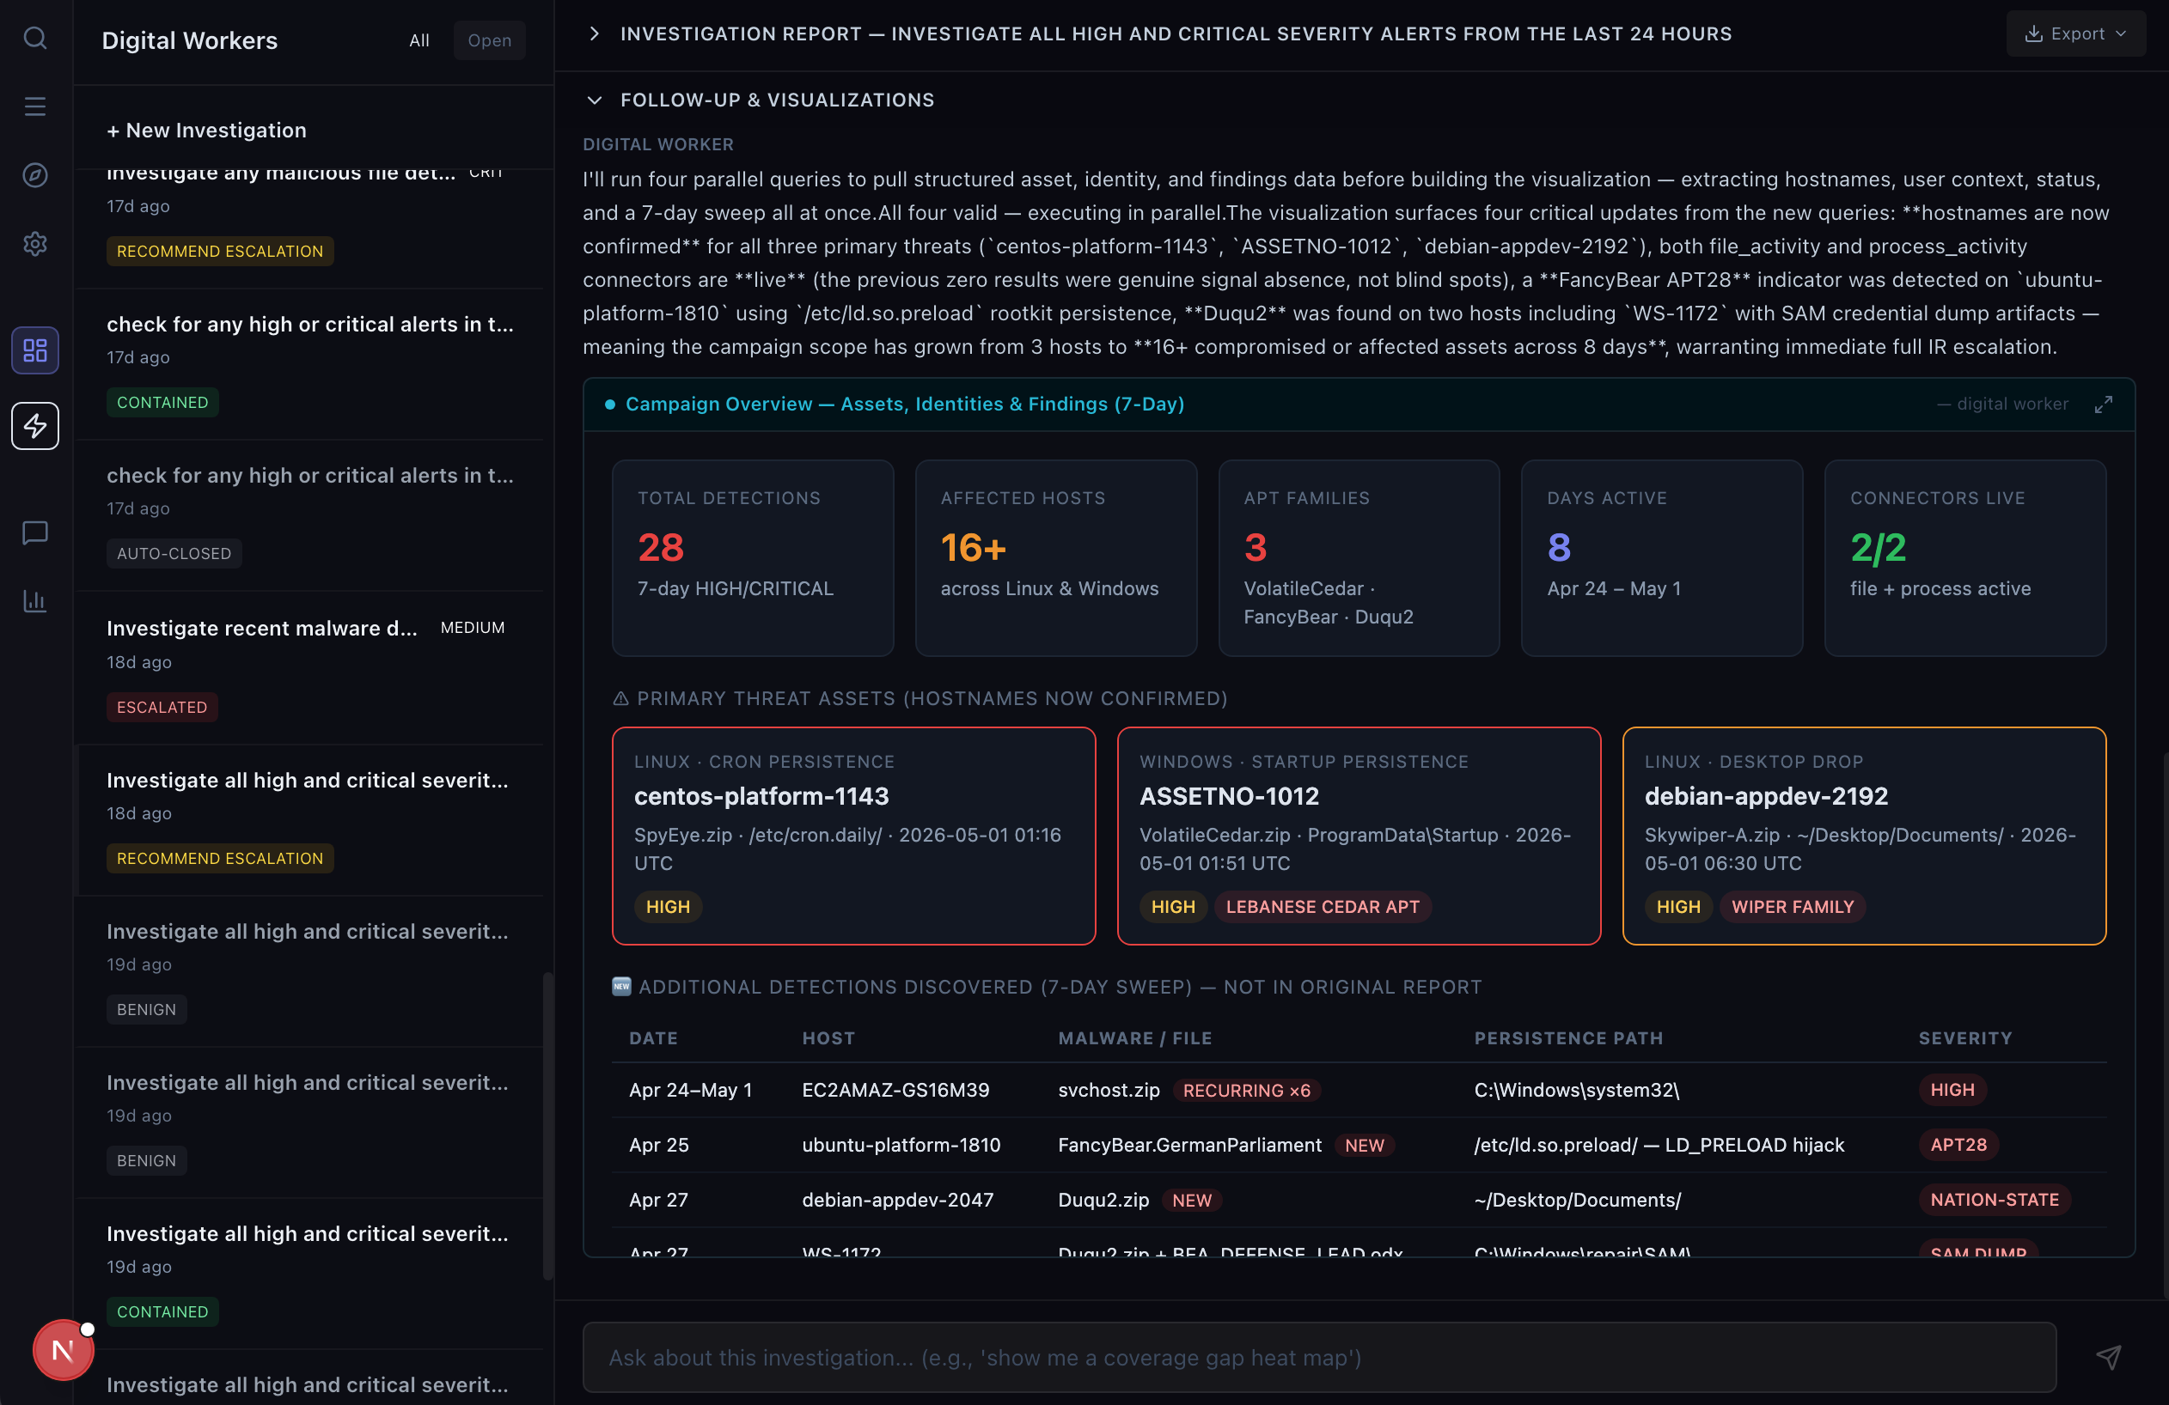The width and height of the screenshot is (2169, 1405).
Task: Open investigation marked AUTO-CLOSED
Action: [310, 515]
